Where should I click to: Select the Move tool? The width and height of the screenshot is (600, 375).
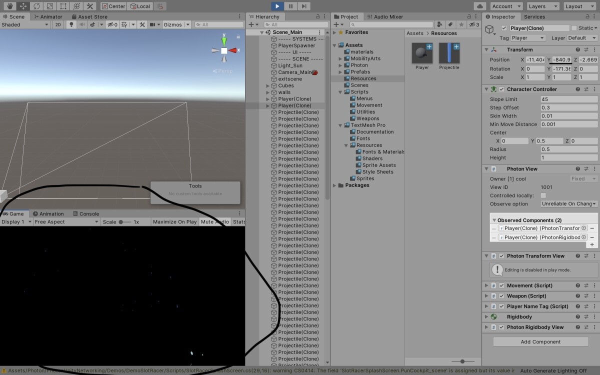click(x=23, y=6)
